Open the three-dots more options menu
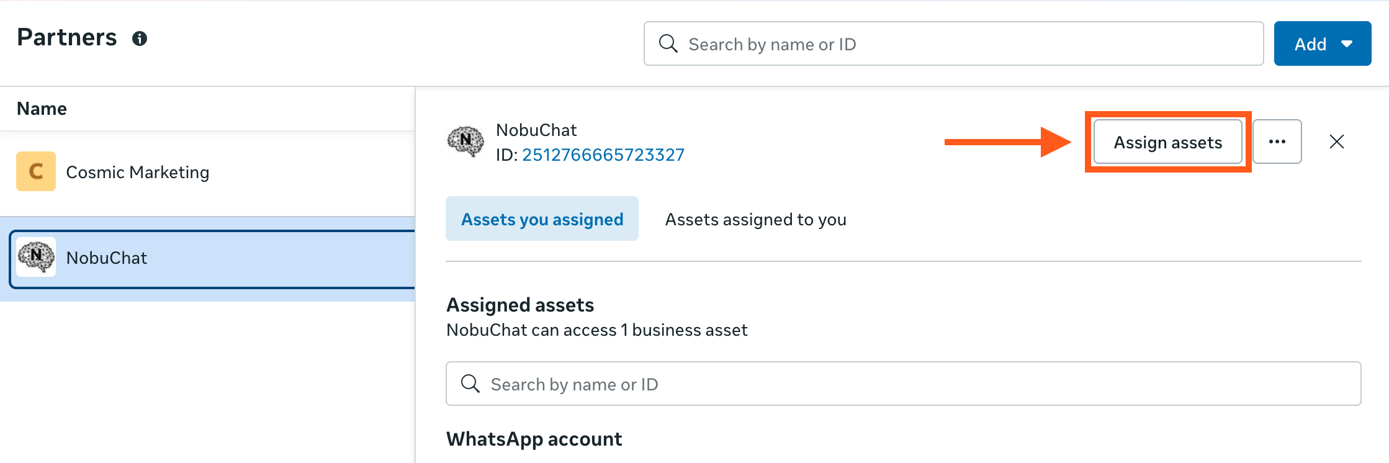The image size is (1389, 463). point(1277,142)
